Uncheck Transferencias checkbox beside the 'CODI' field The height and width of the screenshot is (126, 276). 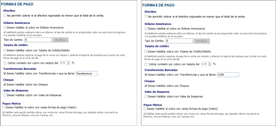pos(146,75)
